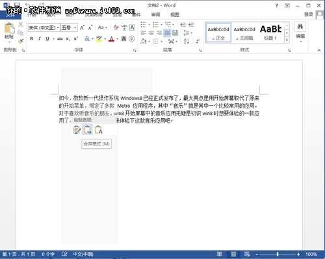Apply the 正文 style
Viewport: 325px width, 259px height.
coord(218,33)
